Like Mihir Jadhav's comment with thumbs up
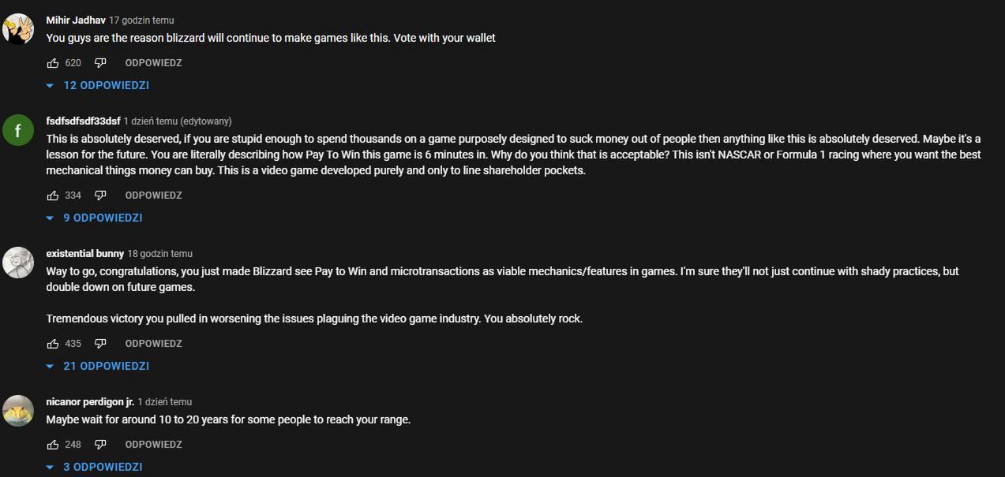The width and height of the screenshot is (1005, 477). click(53, 63)
